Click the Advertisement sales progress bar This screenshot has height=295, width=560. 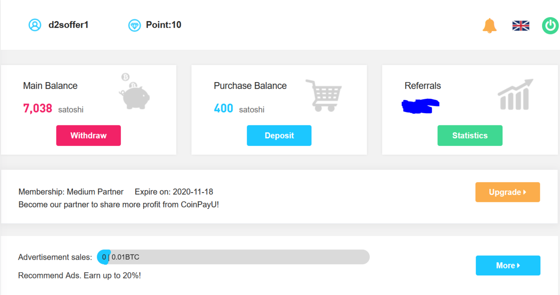(233, 257)
